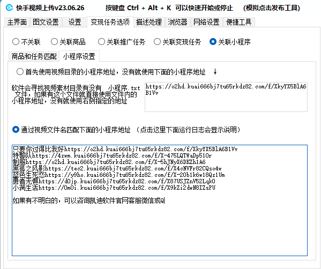Open the 设置 tab
Image resolution: width=321 pixels, height=269 pixels.
pos(74,22)
